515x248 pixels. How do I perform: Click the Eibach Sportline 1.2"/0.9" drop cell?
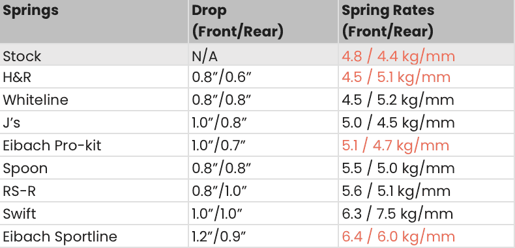tap(263, 236)
